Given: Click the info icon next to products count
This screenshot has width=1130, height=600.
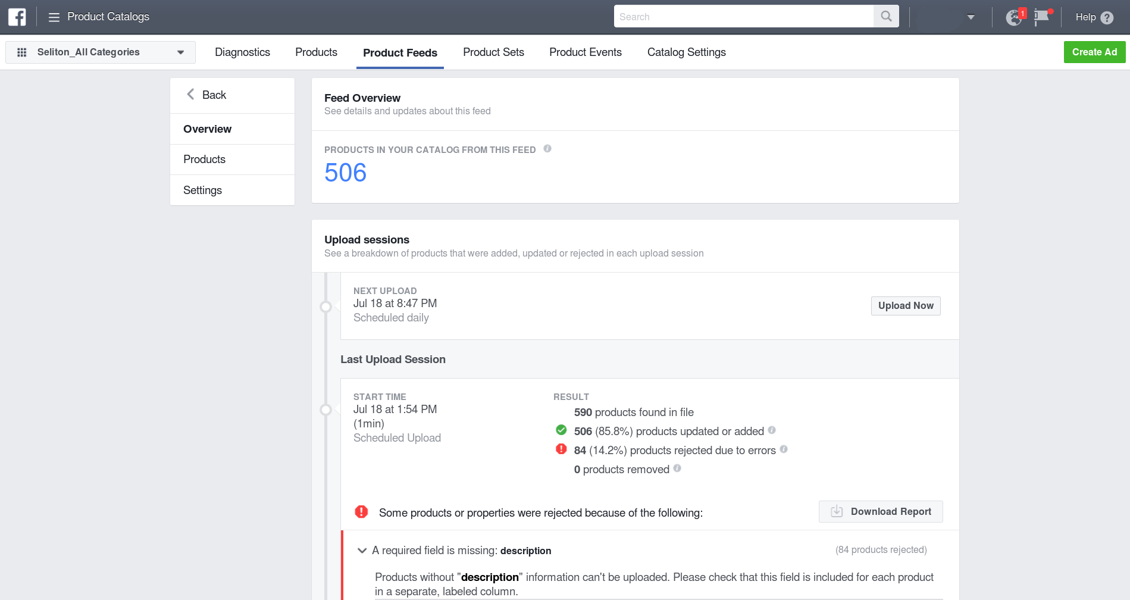Looking at the screenshot, I should 547,149.
